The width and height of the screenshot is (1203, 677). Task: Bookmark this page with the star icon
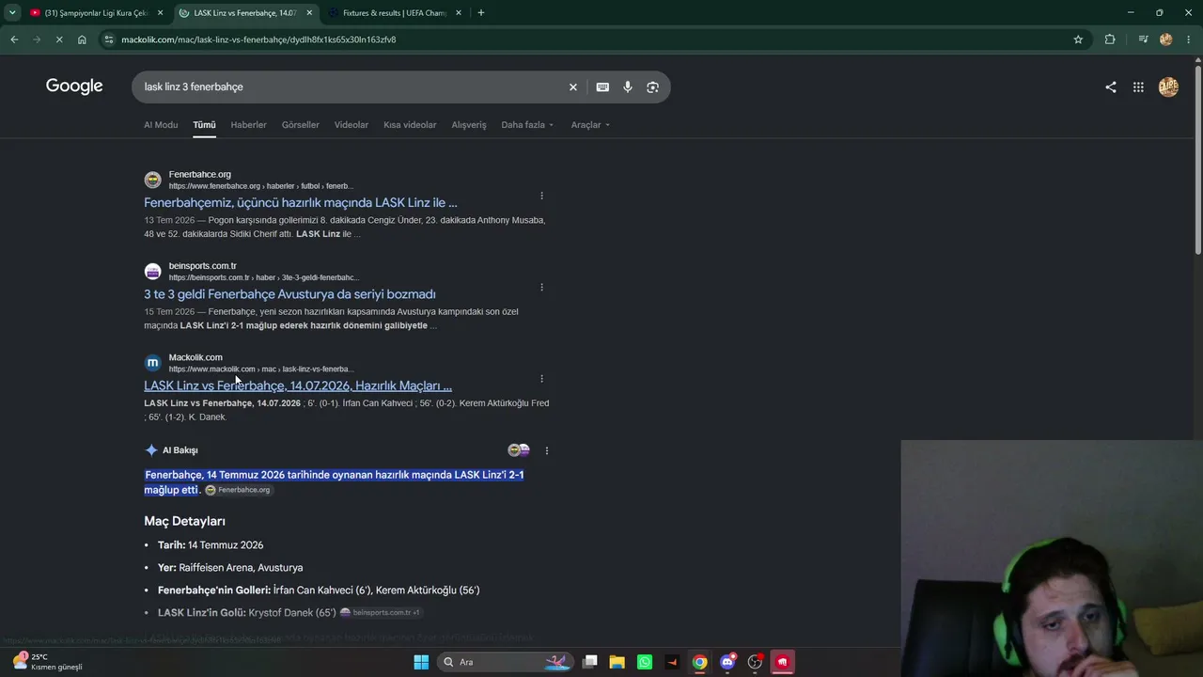pyautogui.click(x=1078, y=39)
